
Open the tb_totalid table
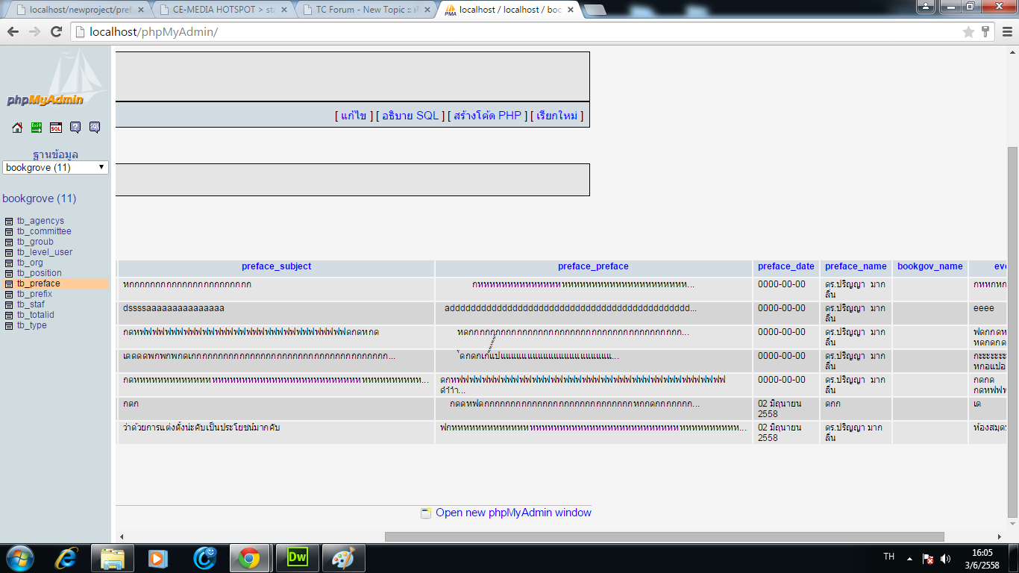(36, 315)
